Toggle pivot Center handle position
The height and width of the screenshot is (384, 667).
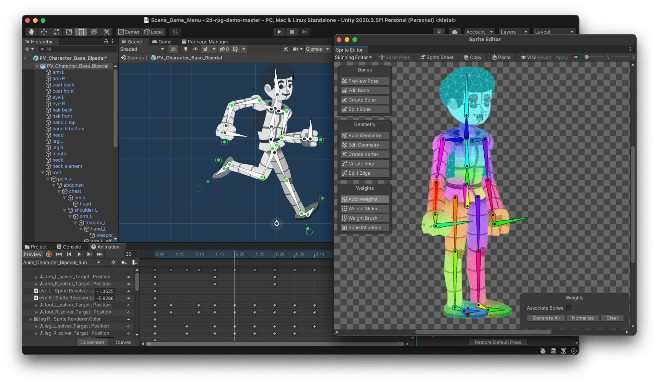click(129, 32)
